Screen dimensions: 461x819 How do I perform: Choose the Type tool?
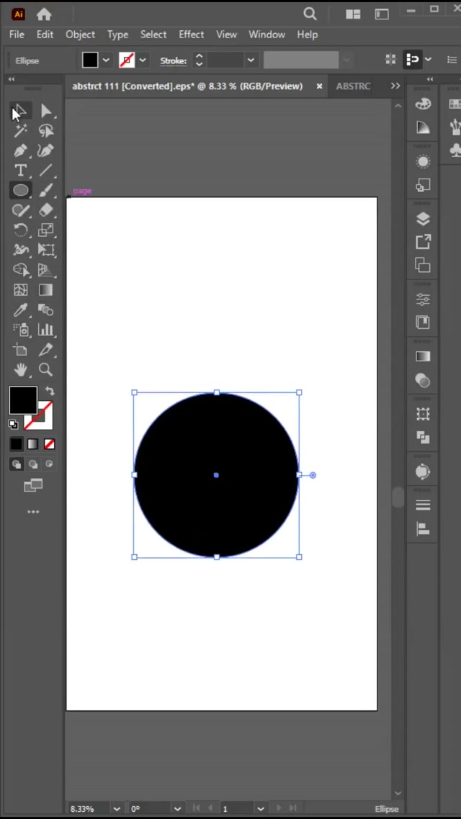click(20, 171)
